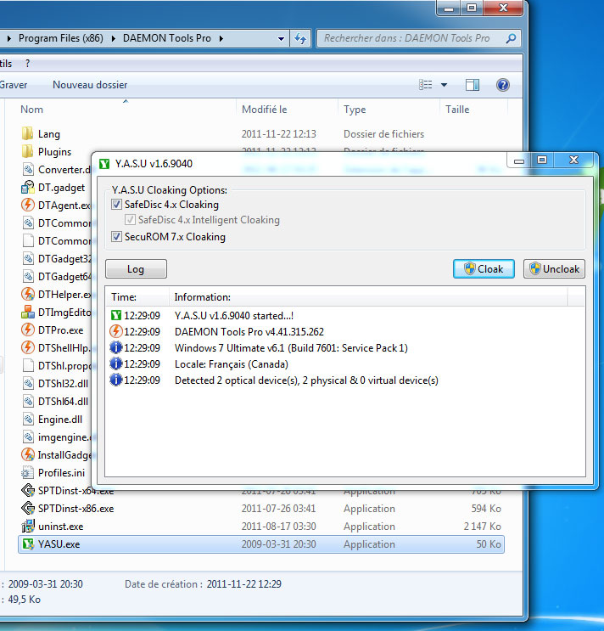
Task: Click the 2011-08-17 03:30 date cell
Action: click(278, 527)
